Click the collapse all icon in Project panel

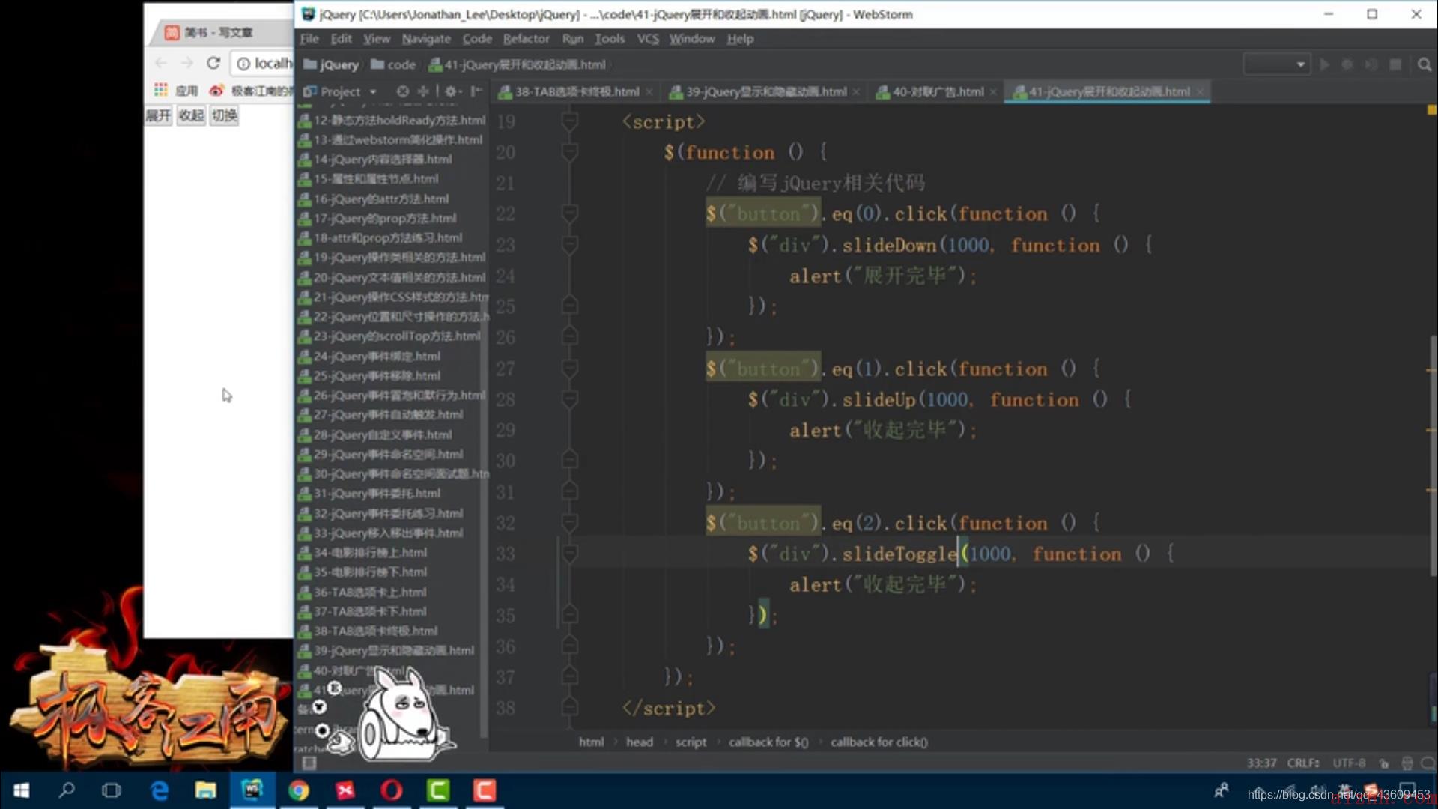click(x=423, y=91)
